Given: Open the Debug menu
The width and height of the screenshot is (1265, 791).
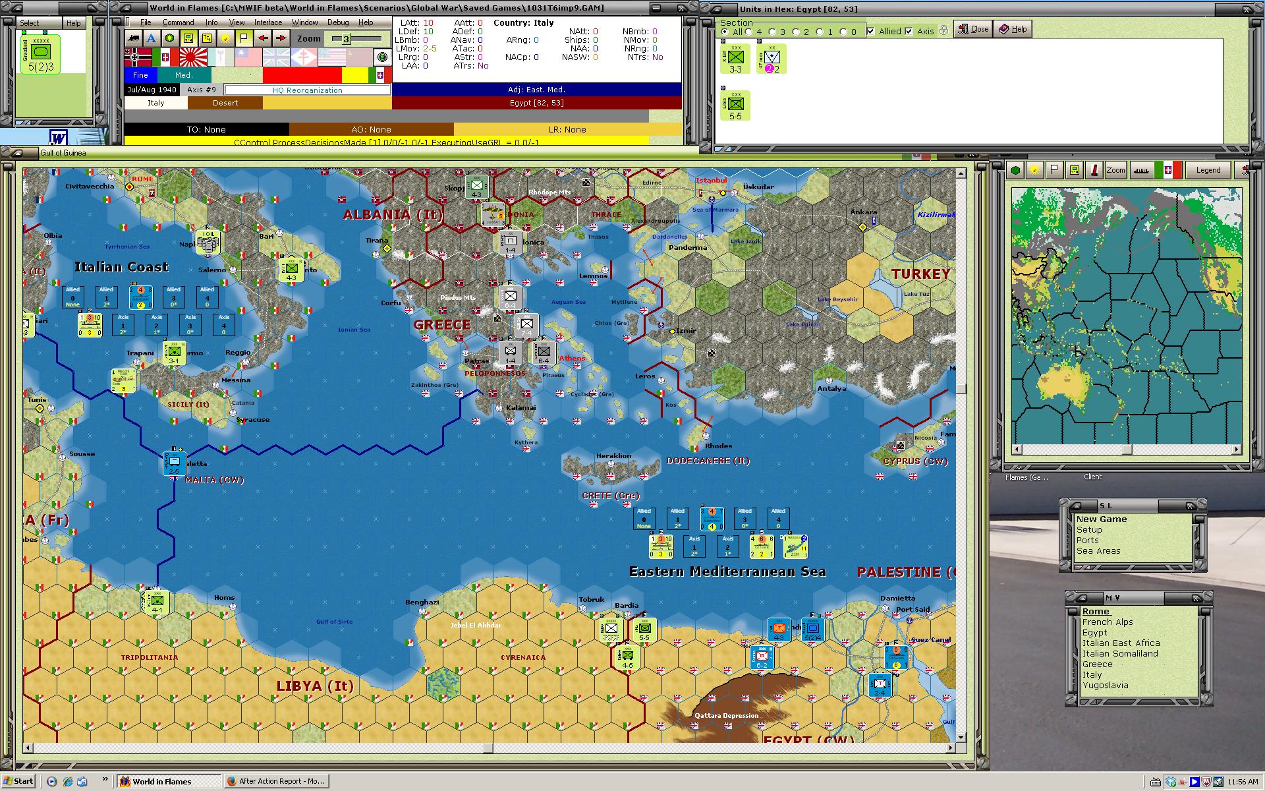Looking at the screenshot, I should point(338,22).
